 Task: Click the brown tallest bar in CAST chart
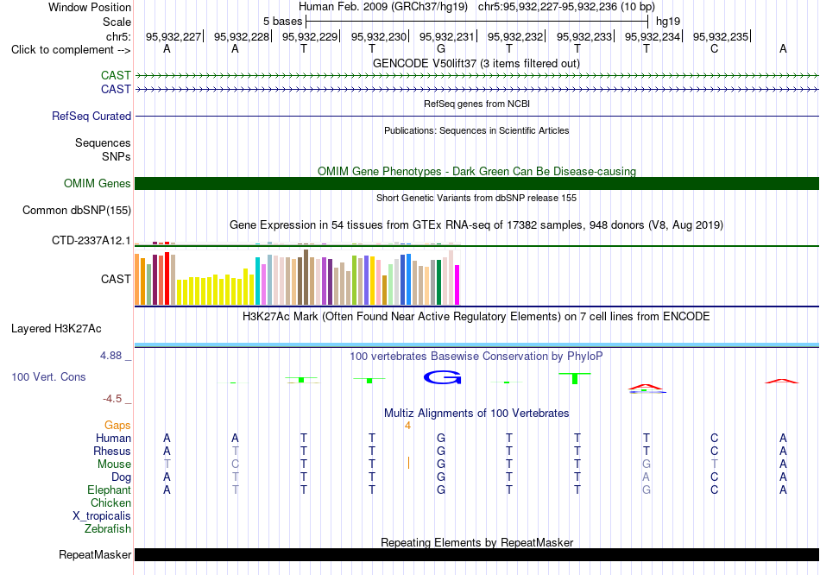click(306, 277)
